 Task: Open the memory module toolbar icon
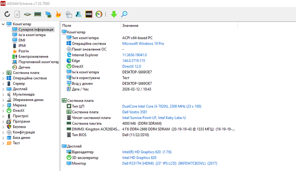click(x=37, y=14)
